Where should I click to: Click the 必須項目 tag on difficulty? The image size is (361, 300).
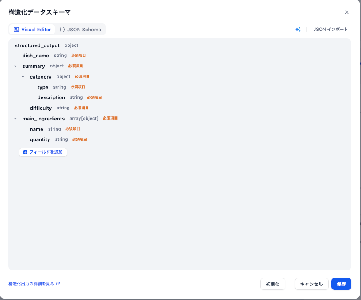click(81, 108)
